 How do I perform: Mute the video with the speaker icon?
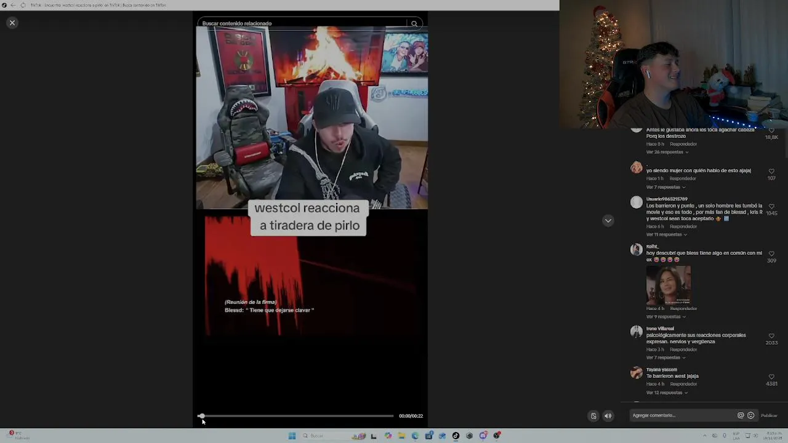608,416
